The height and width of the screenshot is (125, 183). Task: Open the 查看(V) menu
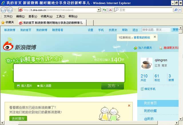tap(33, 17)
